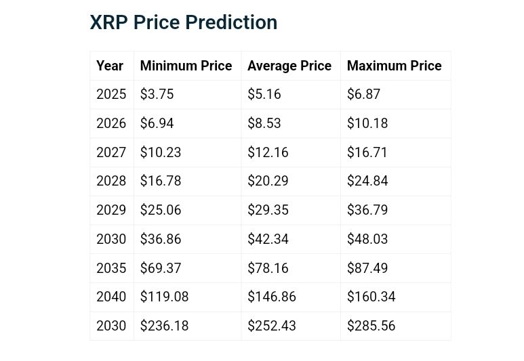Select the 2029 year cell
The image size is (524, 361).
click(111, 210)
